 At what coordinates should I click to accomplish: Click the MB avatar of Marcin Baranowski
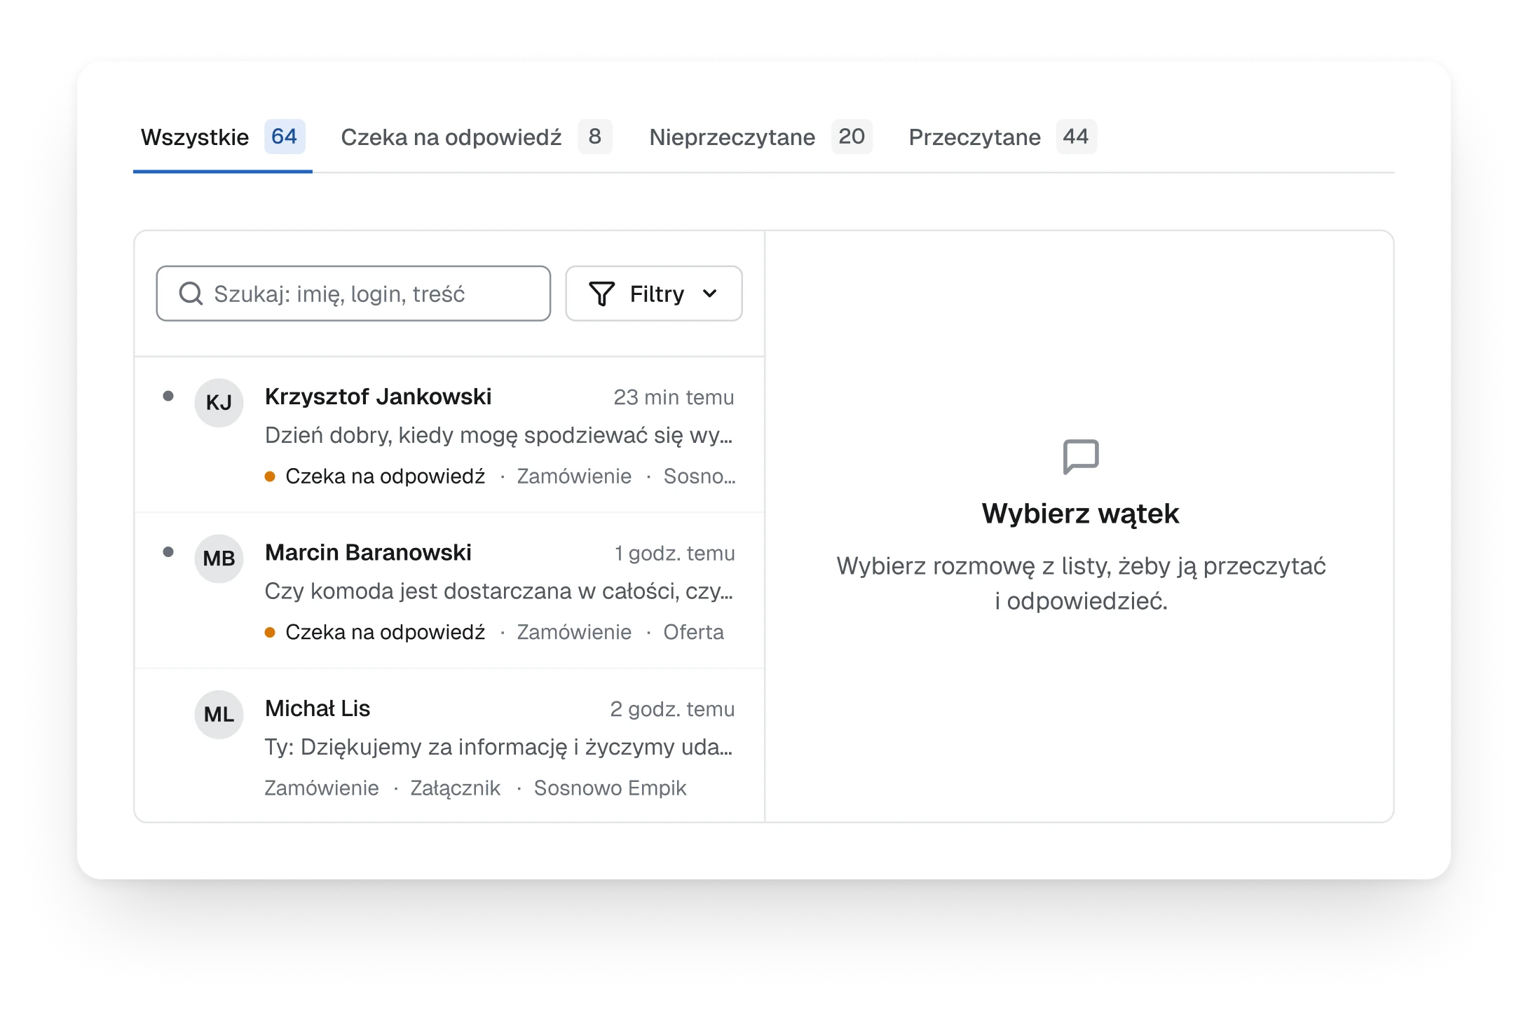click(x=219, y=558)
